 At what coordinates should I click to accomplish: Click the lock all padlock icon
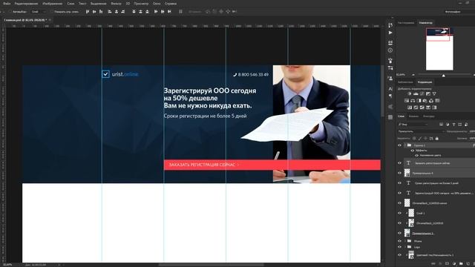coord(437,139)
